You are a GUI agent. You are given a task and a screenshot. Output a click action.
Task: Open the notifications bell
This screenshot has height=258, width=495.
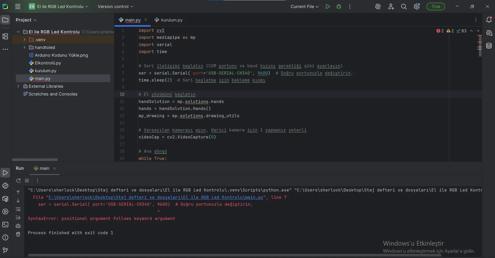(x=489, y=20)
